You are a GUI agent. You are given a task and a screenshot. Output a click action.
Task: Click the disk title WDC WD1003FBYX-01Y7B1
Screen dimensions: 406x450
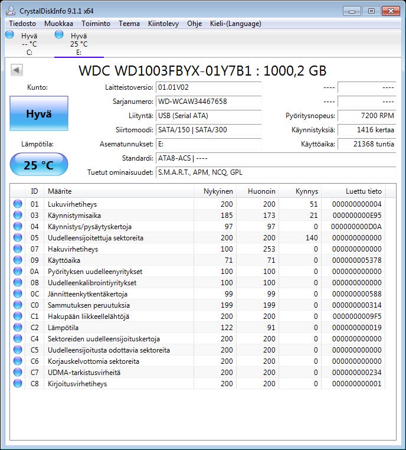point(202,71)
